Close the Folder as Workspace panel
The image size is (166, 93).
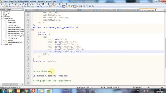point(23,9)
